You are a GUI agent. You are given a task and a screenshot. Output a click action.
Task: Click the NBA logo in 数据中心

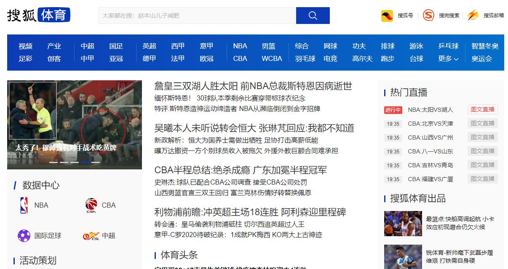coord(24,205)
